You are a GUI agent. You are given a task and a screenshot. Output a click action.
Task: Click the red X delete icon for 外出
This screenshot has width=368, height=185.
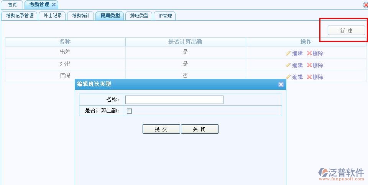tap(309, 65)
